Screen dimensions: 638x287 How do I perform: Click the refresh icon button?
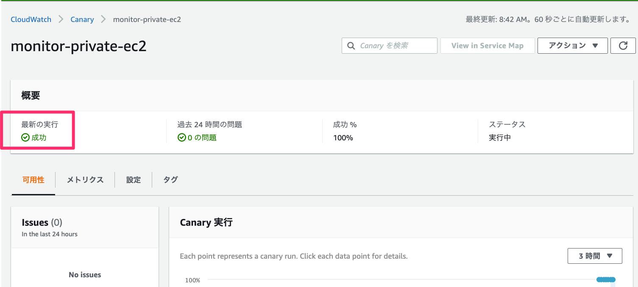click(x=623, y=46)
